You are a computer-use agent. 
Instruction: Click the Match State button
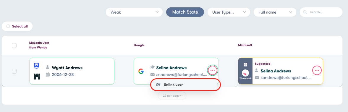point(185,12)
